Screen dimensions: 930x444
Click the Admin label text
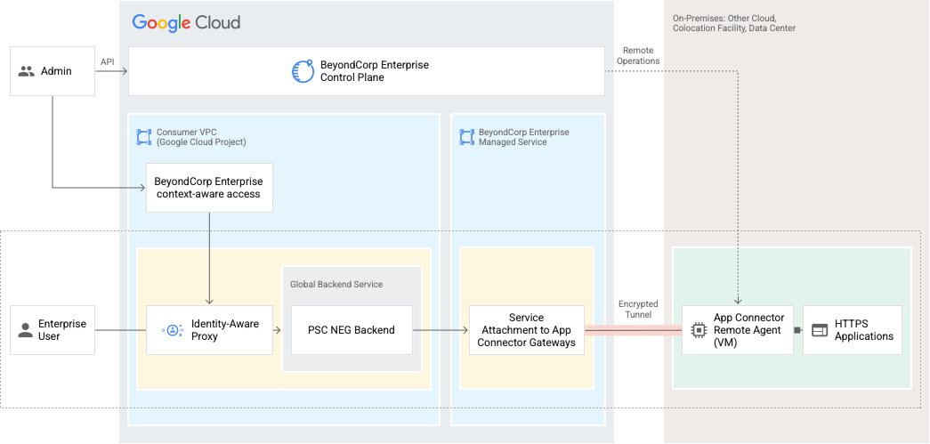[x=56, y=71]
